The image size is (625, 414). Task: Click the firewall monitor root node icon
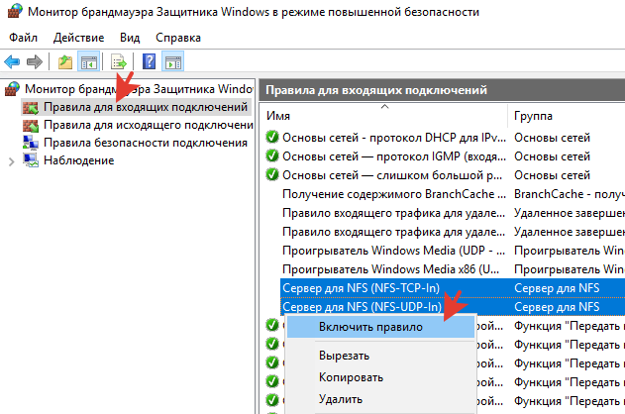click(12, 89)
